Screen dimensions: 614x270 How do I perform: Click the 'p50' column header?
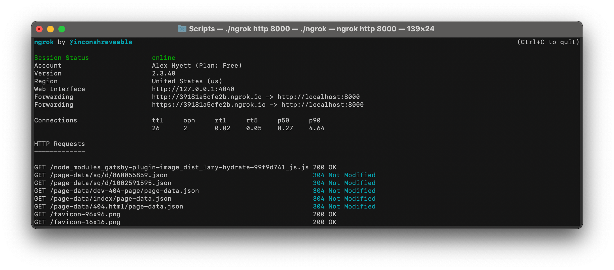click(283, 120)
